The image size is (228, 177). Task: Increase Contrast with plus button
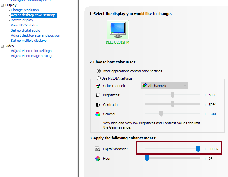pos(205,105)
